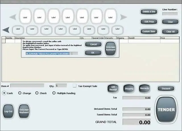Screen dimensions: 182x131
Task: Click the Warranty button
Action: (x=144, y=88)
